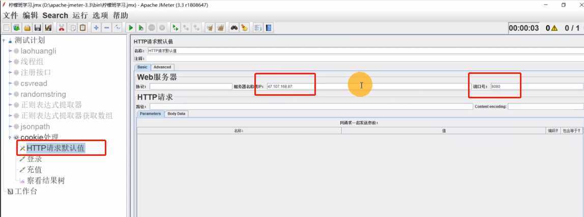Clear results with the single broom icon
The image size is (584, 217).
[210, 28]
